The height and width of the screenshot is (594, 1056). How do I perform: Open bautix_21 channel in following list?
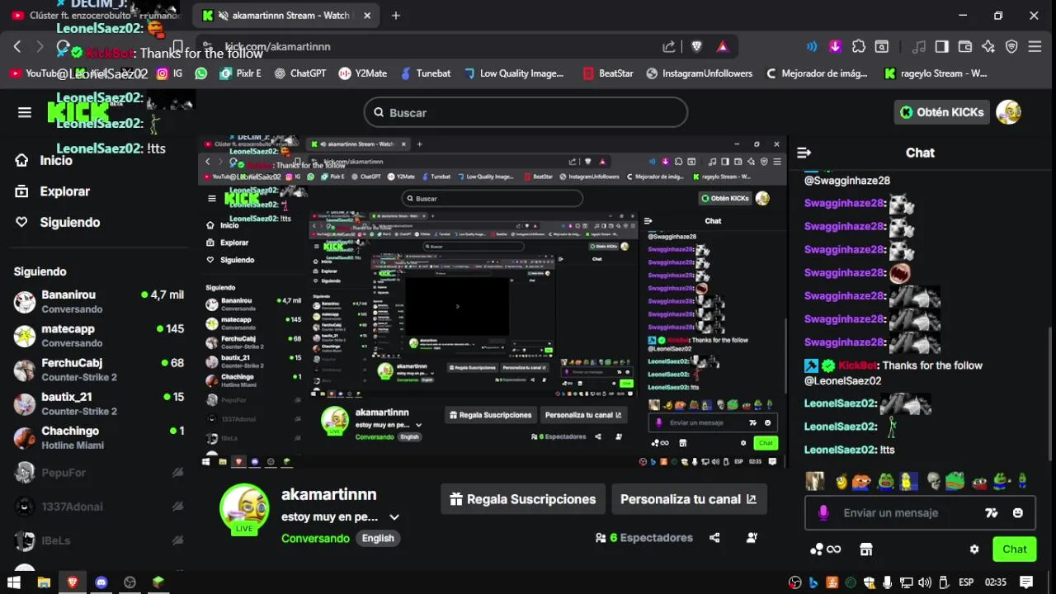99,403
